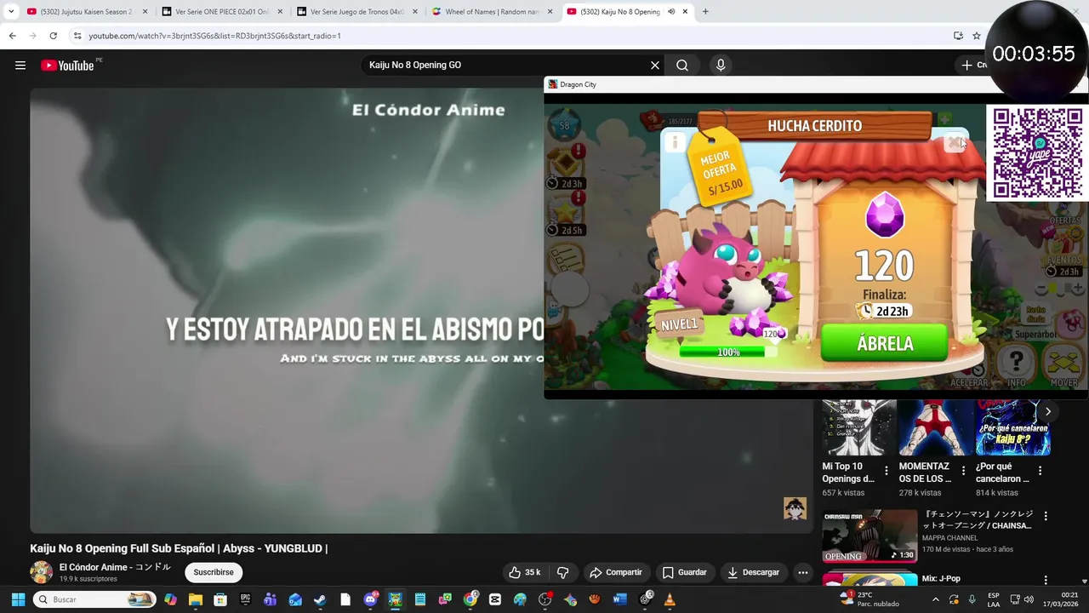Open the El Cóndor Anime channel name
Image resolution: width=1089 pixels, height=613 pixels.
tap(115, 567)
